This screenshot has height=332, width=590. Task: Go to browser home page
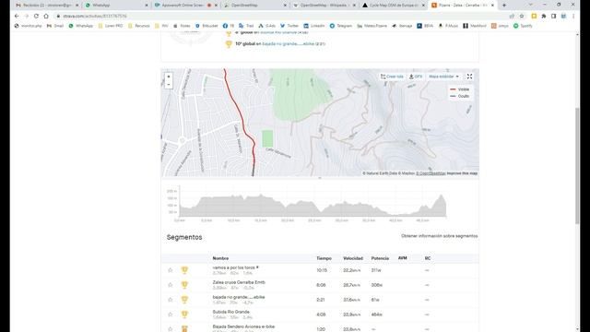click(x=46, y=17)
